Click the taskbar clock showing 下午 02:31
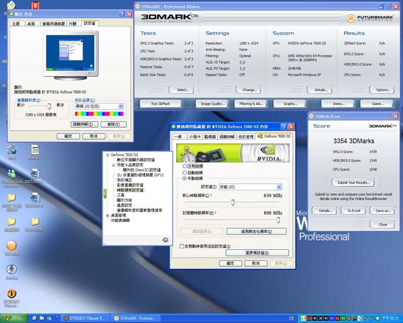Image resolution: width=403 pixels, height=323 pixels. pos(390,318)
